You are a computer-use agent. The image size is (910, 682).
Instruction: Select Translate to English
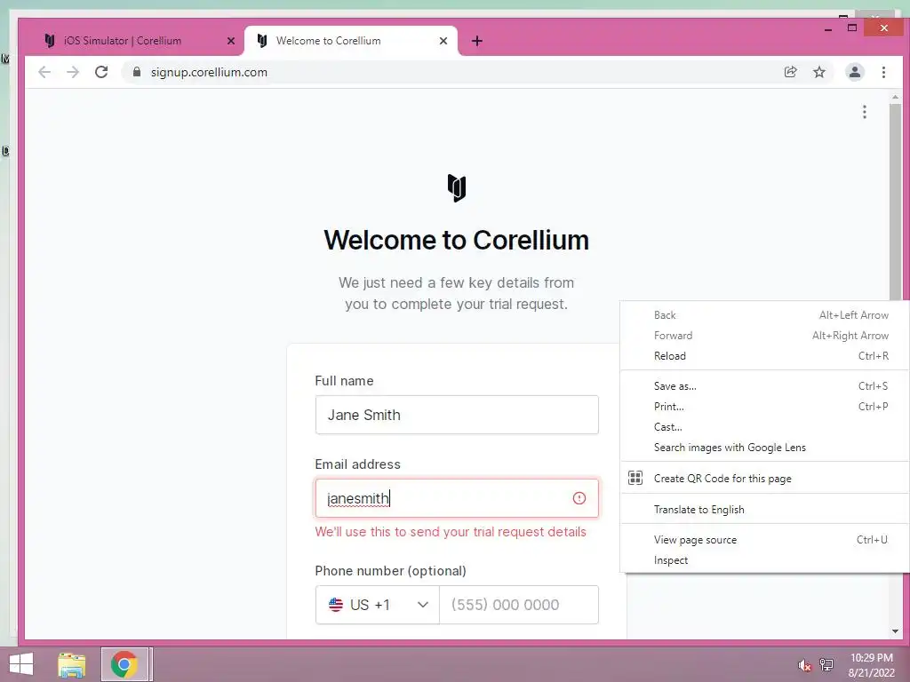click(x=764, y=509)
